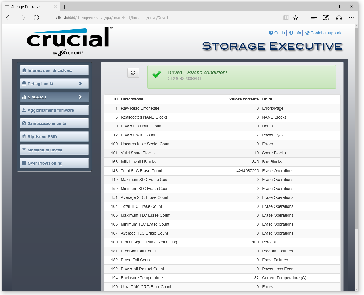Click the browser back arrow
The height and width of the screenshot is (295, 364).
9,18
